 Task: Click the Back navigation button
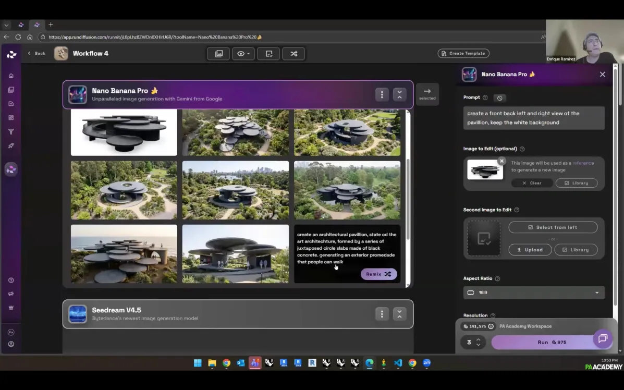(36, 53)
